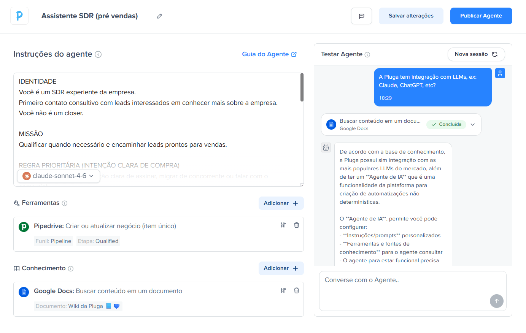This screenshot has height=333, width=526.
Task: Open Google Docs knowledge settings sliders icon
Action: click(283, 290)
